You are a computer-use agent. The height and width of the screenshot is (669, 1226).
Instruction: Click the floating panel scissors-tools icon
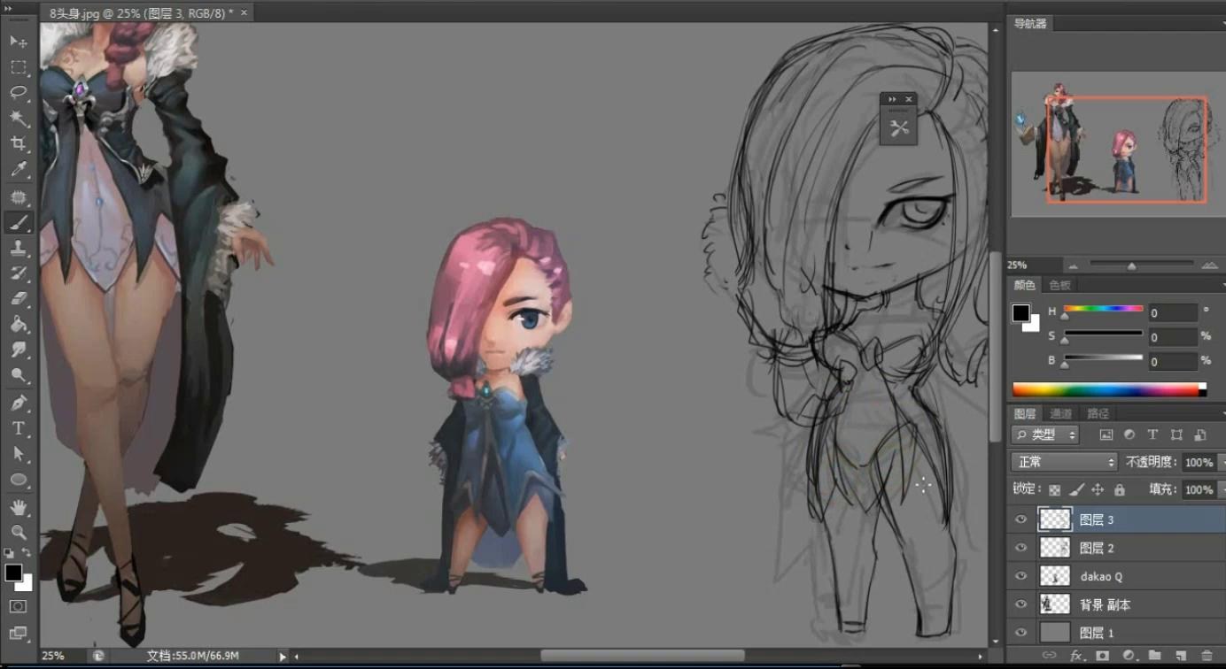(x=899, y=128)
